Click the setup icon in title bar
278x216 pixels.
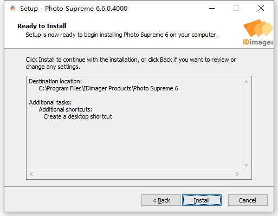pos(13,8)
